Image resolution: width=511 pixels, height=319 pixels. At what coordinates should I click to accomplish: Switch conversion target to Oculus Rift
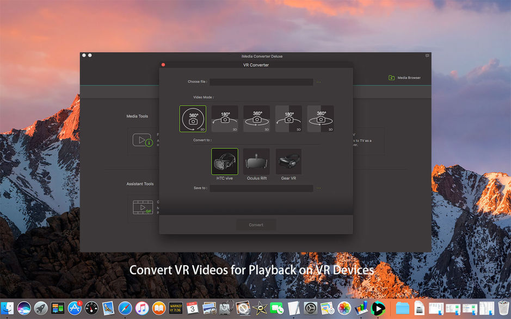coord(256,161)
